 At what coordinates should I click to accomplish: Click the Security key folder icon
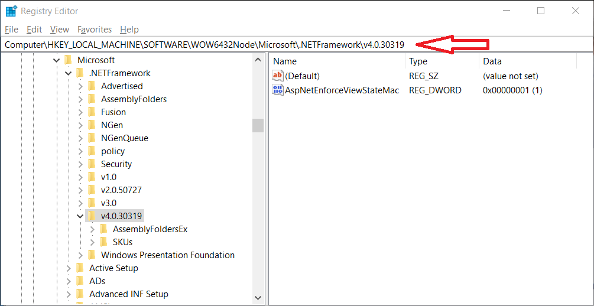(x=92, y=164)
